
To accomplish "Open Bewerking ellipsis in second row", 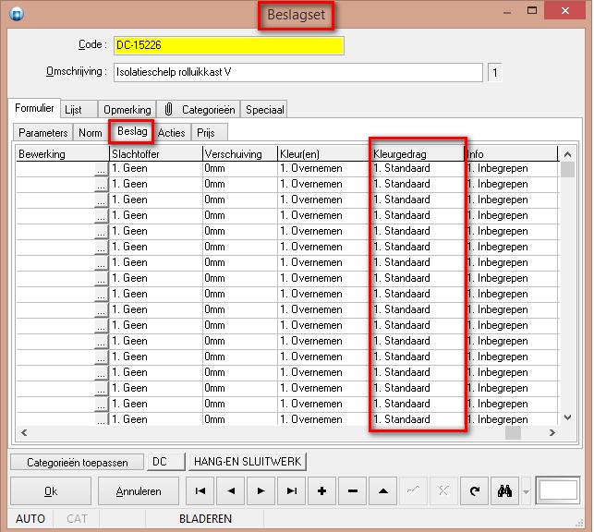I will click(x=101, y=185).
